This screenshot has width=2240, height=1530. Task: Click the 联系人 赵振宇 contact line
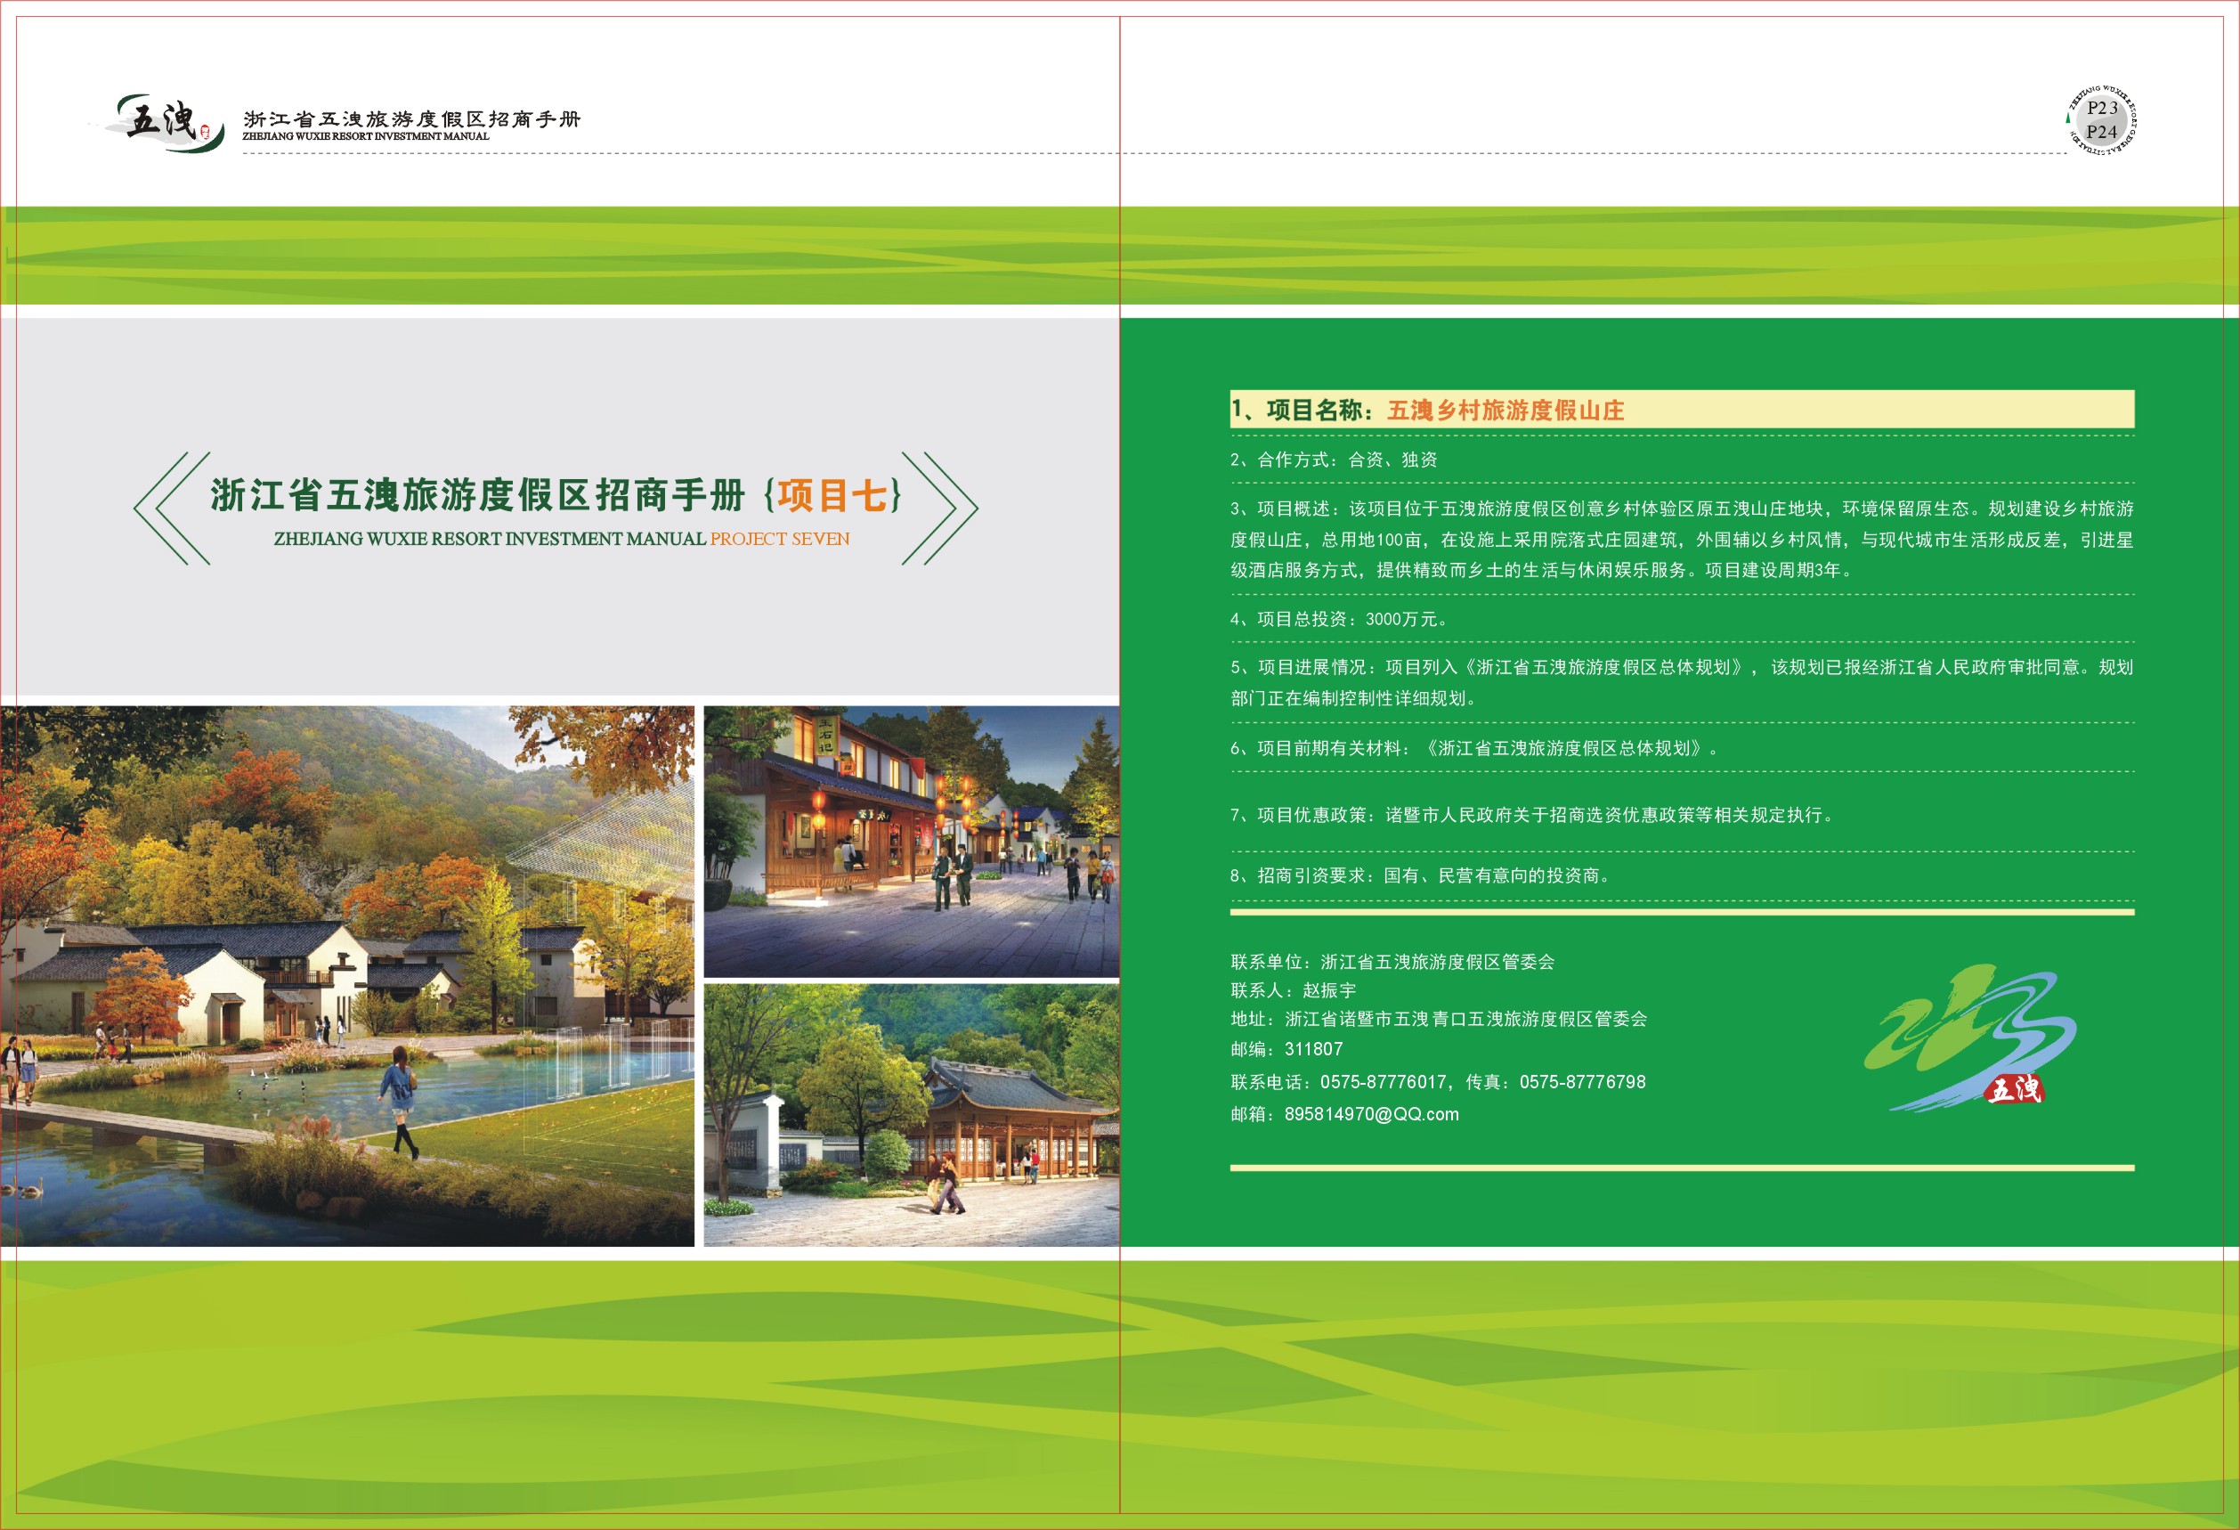click(1293, 990)
